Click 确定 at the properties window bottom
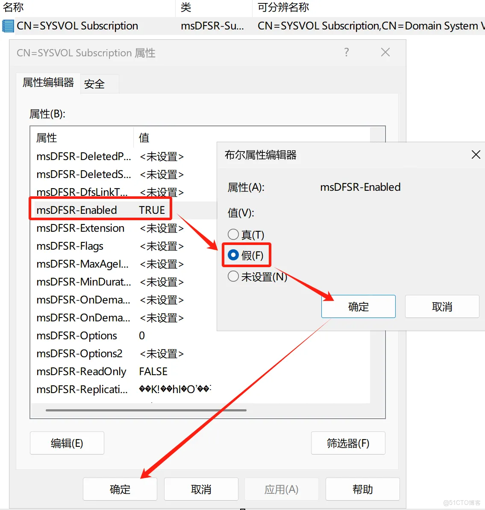Viewport: 485px width, 510px height. click(120, 489)
